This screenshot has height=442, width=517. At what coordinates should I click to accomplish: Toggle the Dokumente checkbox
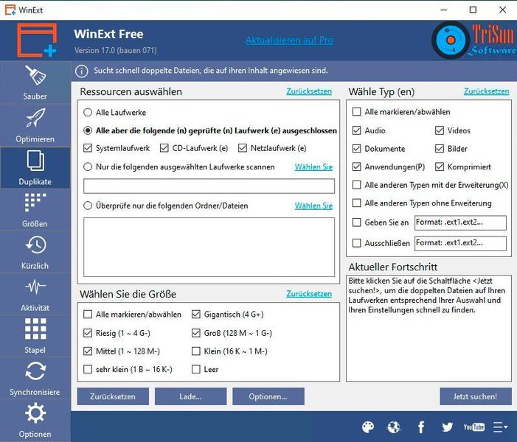pyautogui.click(x=356, y=149)
